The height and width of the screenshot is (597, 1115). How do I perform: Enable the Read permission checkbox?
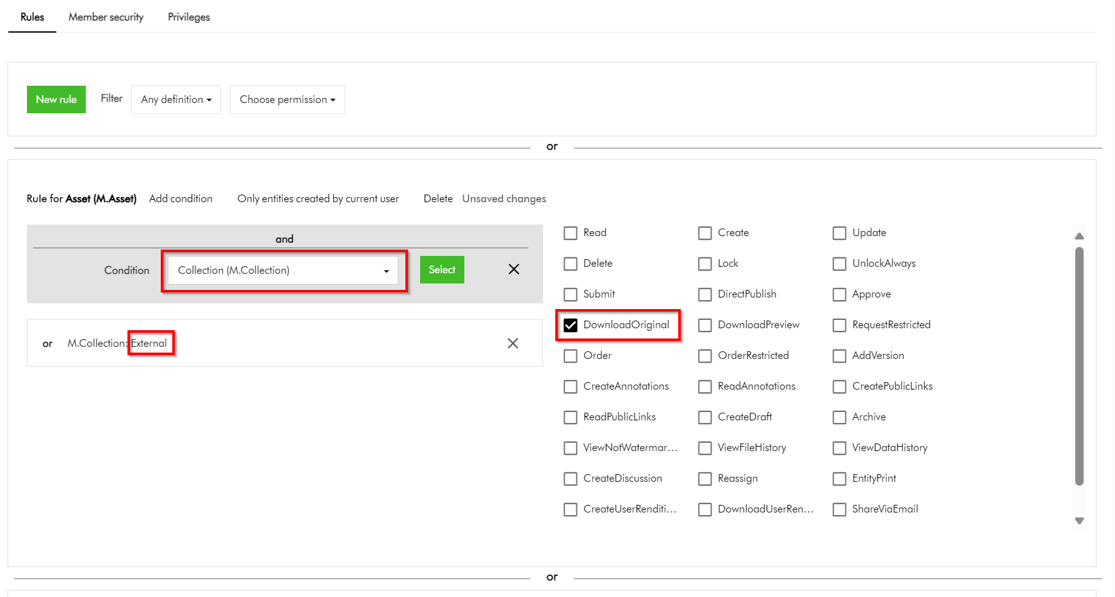571,233
